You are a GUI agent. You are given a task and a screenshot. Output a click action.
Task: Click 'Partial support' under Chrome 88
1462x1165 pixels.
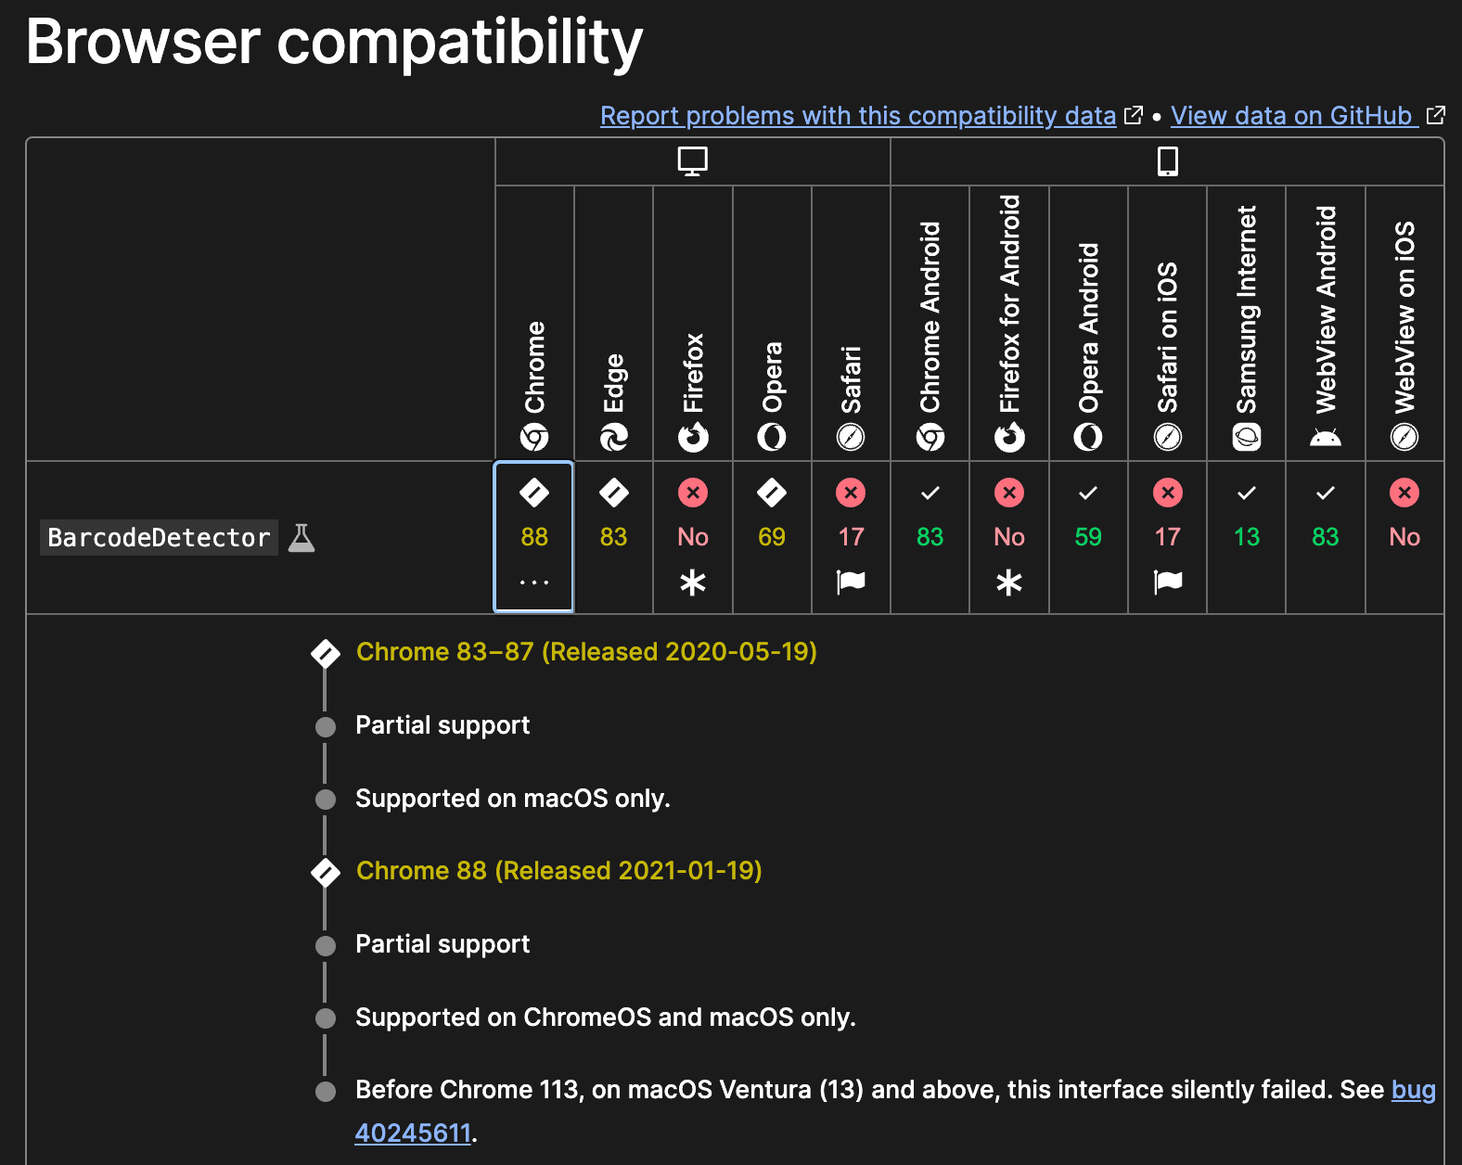[442, 944]
